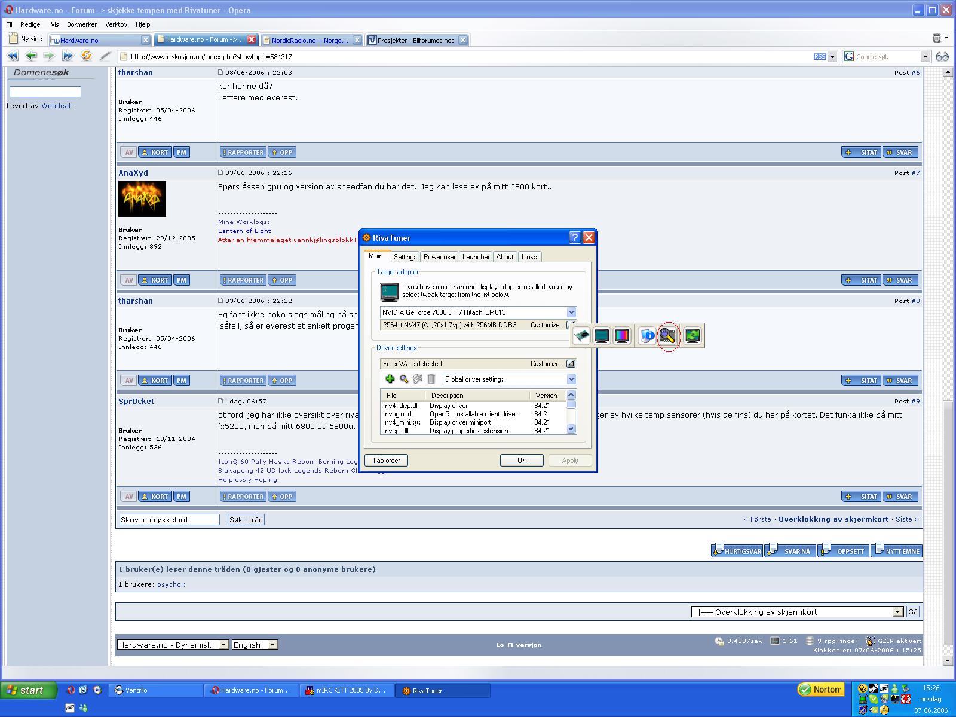Open the Bokmerker menu in Opera

point(82,24)
